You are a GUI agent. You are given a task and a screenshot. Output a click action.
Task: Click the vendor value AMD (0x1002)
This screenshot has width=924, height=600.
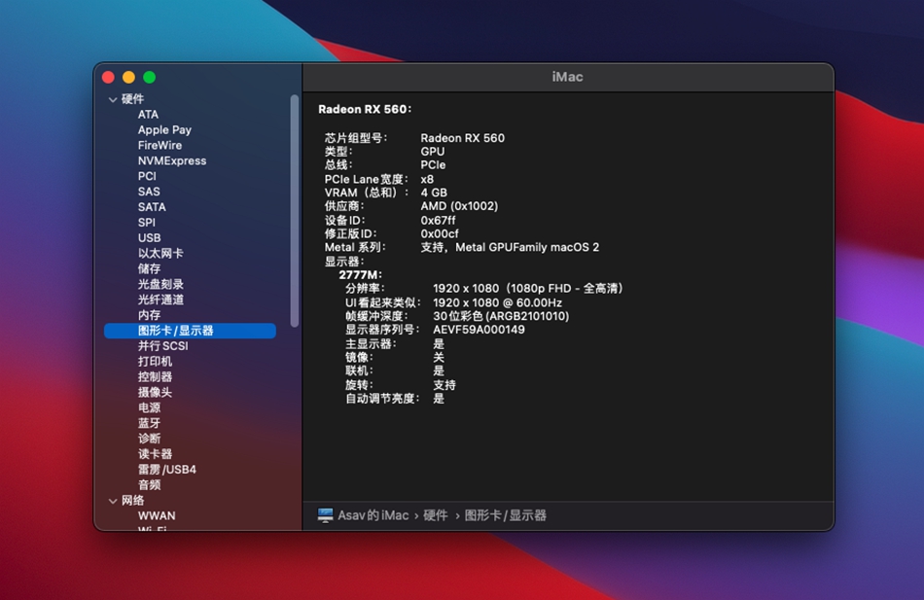pyautogui.click(x=459, y=206)
